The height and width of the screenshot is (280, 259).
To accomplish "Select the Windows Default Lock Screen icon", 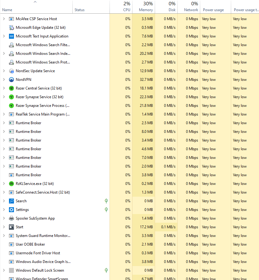I will (x=11, y=270).
